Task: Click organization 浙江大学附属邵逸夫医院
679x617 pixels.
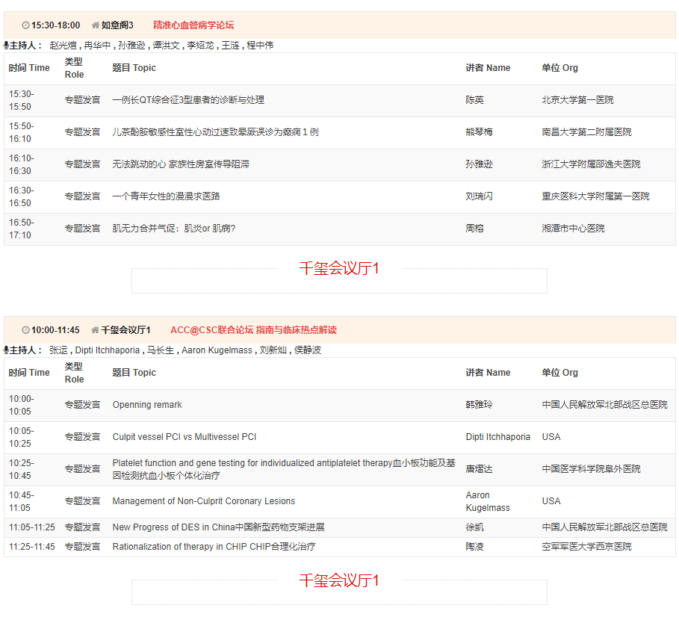Action: point(591,164)
